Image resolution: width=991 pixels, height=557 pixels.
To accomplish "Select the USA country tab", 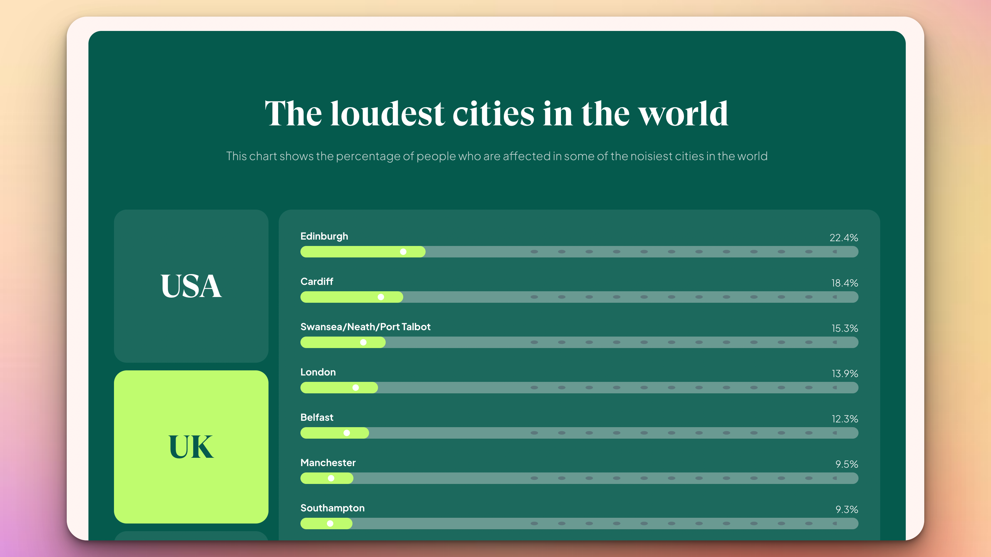I will tap(191, 286).
